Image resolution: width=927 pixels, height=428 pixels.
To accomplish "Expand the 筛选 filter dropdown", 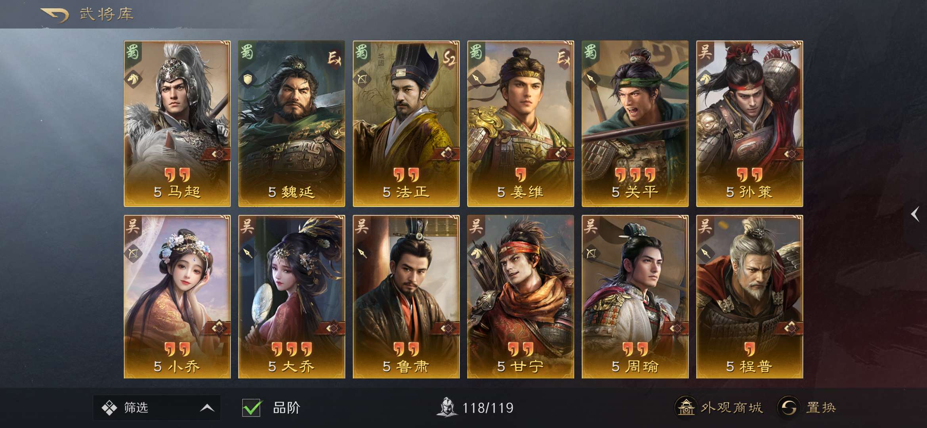I will tap(157, 407).
